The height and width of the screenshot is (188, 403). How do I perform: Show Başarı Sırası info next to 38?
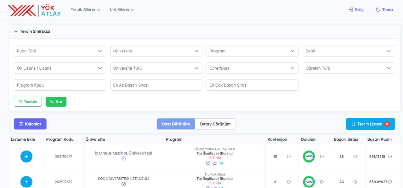pyautogui.click(x=355, y=156)
